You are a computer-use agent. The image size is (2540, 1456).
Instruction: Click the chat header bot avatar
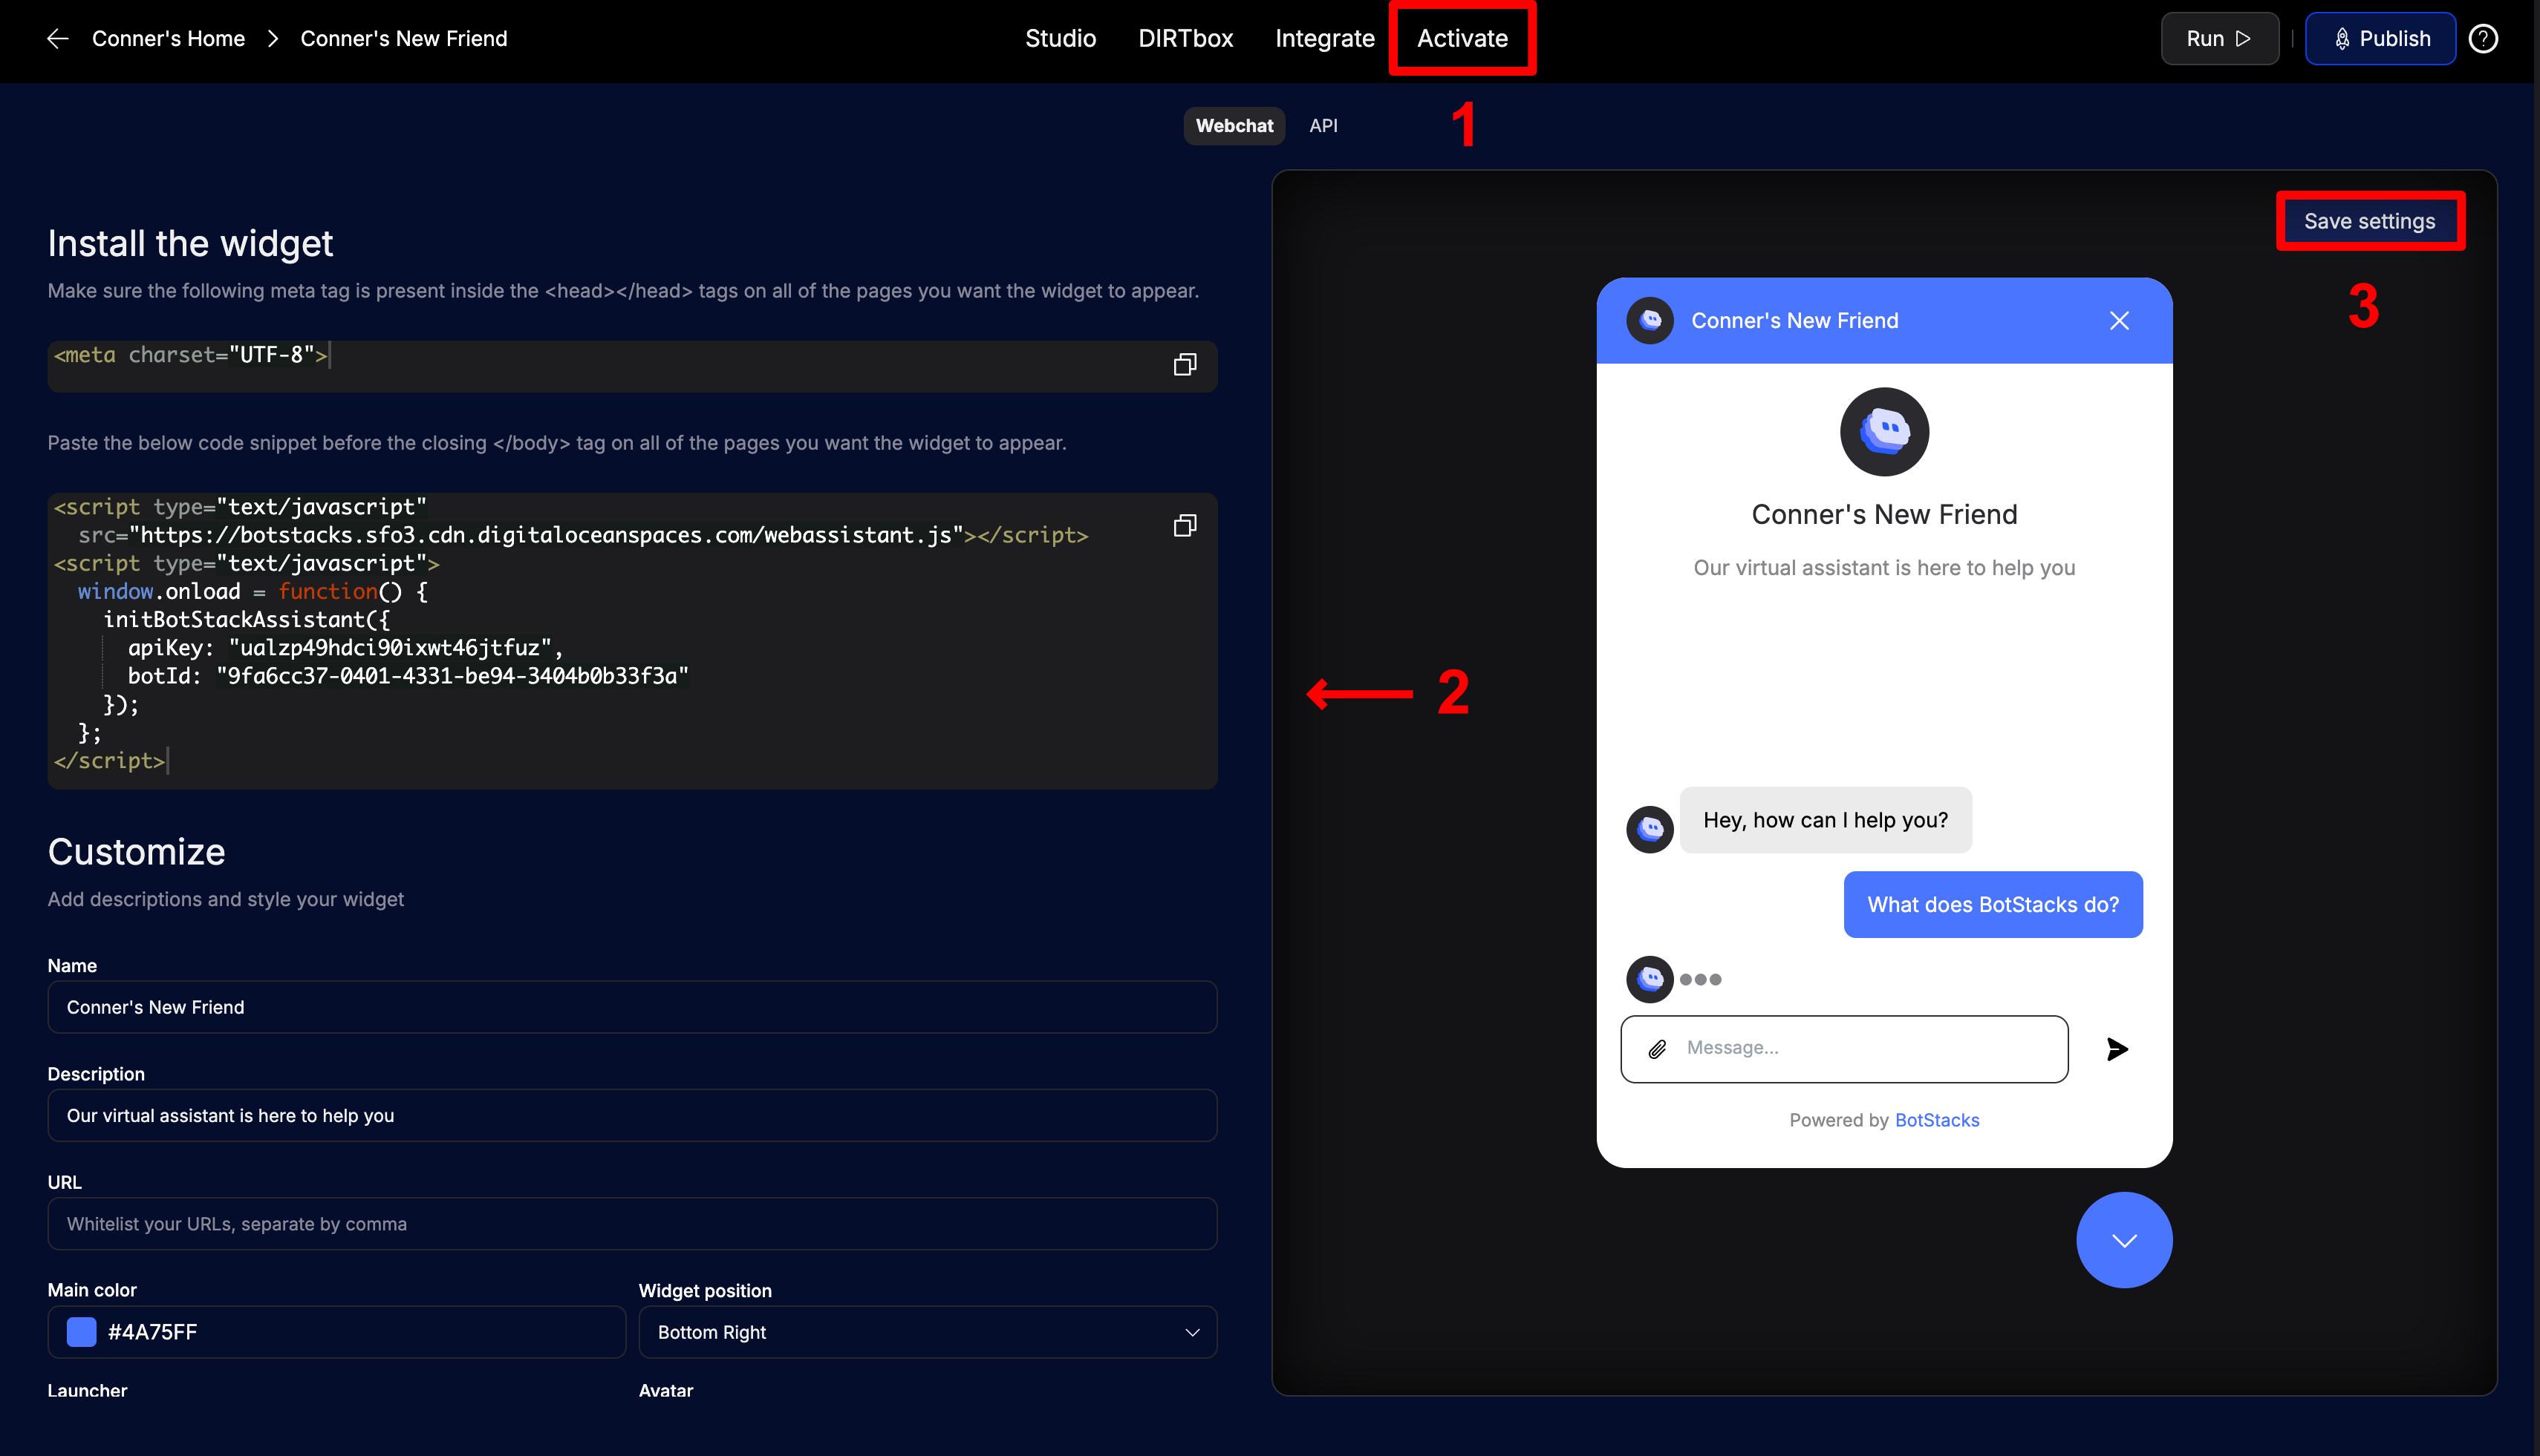tap(1650, 321)
